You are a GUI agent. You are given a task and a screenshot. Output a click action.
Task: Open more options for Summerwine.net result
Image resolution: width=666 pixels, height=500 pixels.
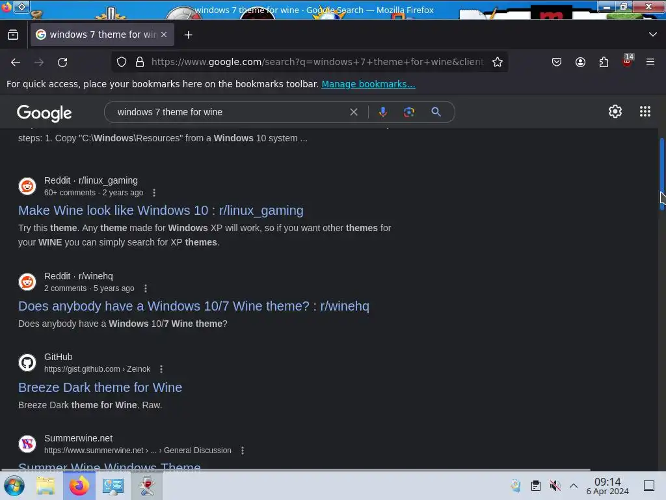pyautogui.click(x=243, y=451)
